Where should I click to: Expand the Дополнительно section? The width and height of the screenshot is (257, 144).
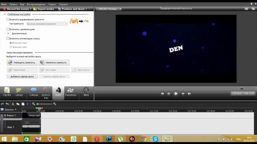point(8,34)
